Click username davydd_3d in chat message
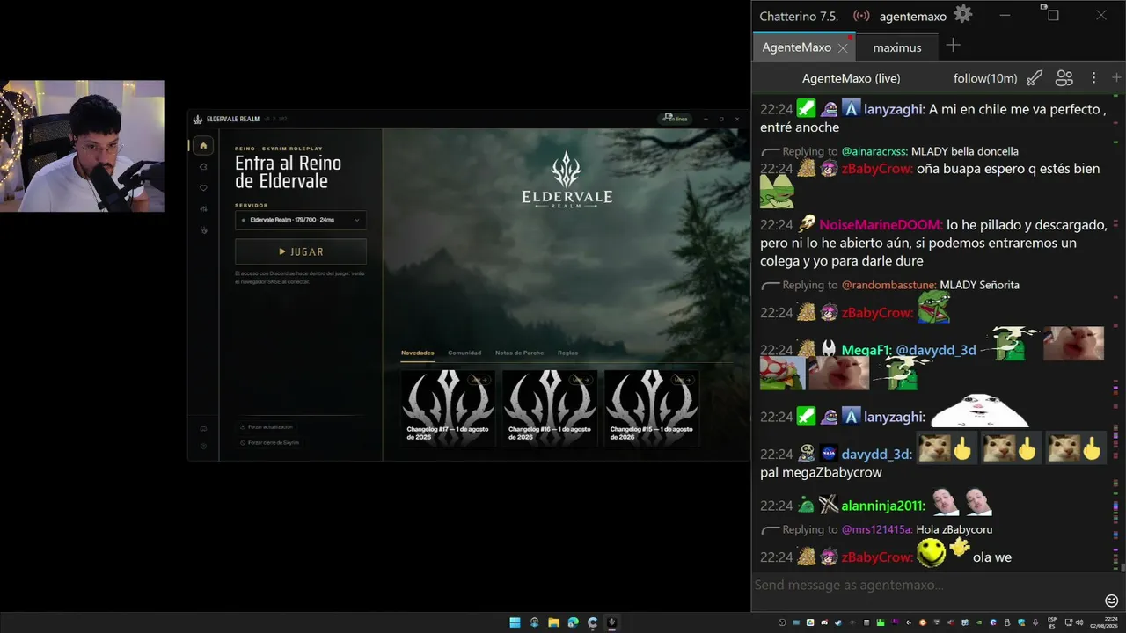 point(878,455)
